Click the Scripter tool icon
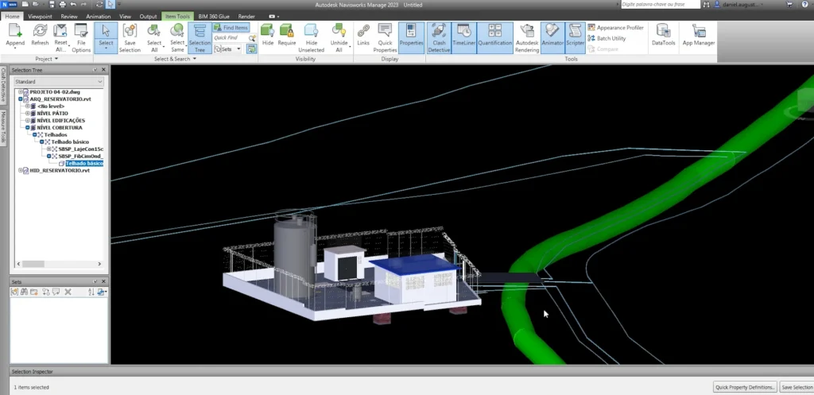The image size is (814, 395). coord(574,36)
